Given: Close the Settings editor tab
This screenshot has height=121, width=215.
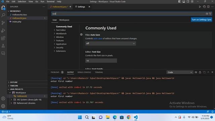Looking at the screenshot, I should coord(89,7).
